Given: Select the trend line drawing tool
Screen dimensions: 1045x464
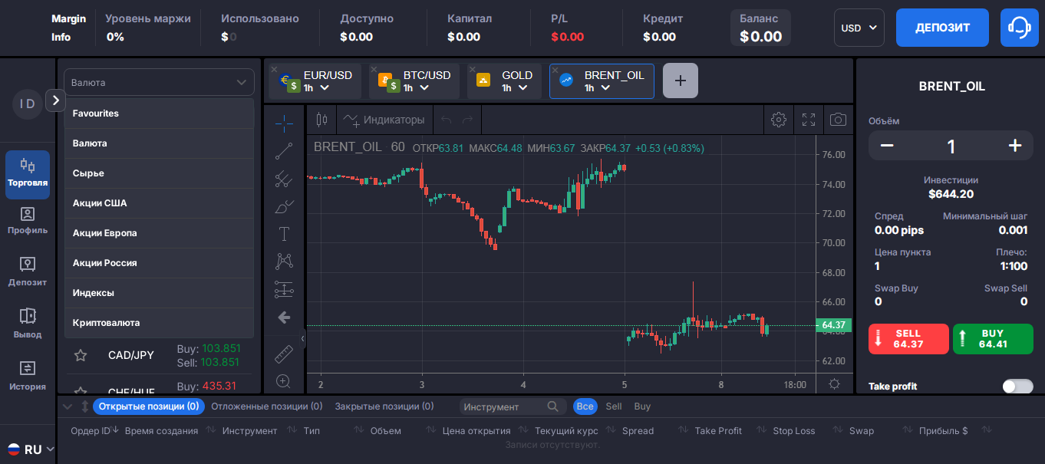Looking at the screenshot, I should click(284, 151).
